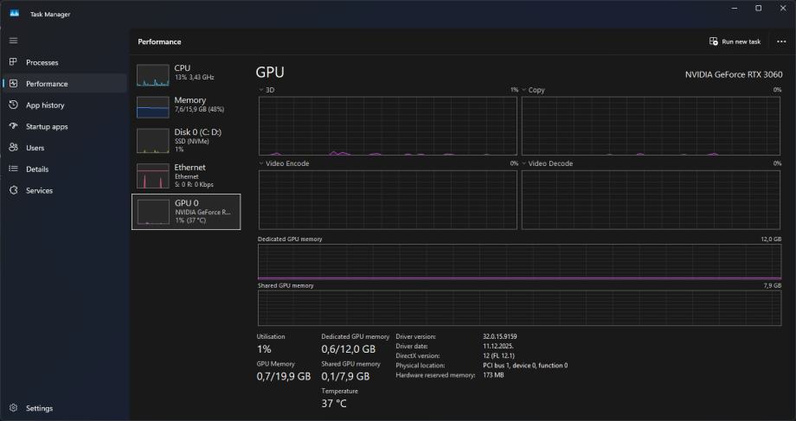Open the Details list icon
The width and height of the screenshot is (796, 421).
[13, 169]
